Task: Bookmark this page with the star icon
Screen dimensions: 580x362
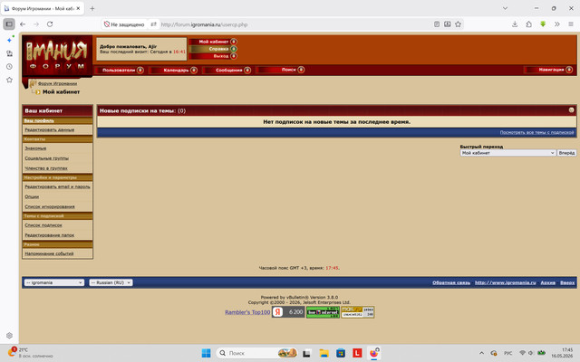Action: point(458,24)
